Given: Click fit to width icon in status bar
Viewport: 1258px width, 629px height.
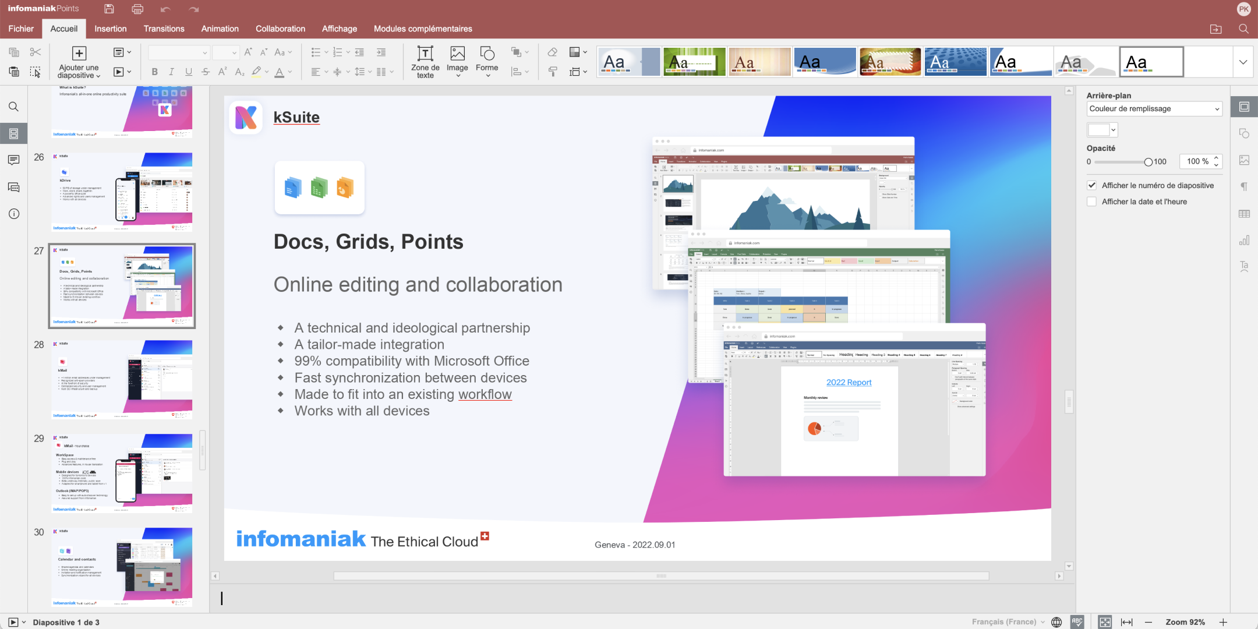Looking at the screenshot, I should 1127,622.
